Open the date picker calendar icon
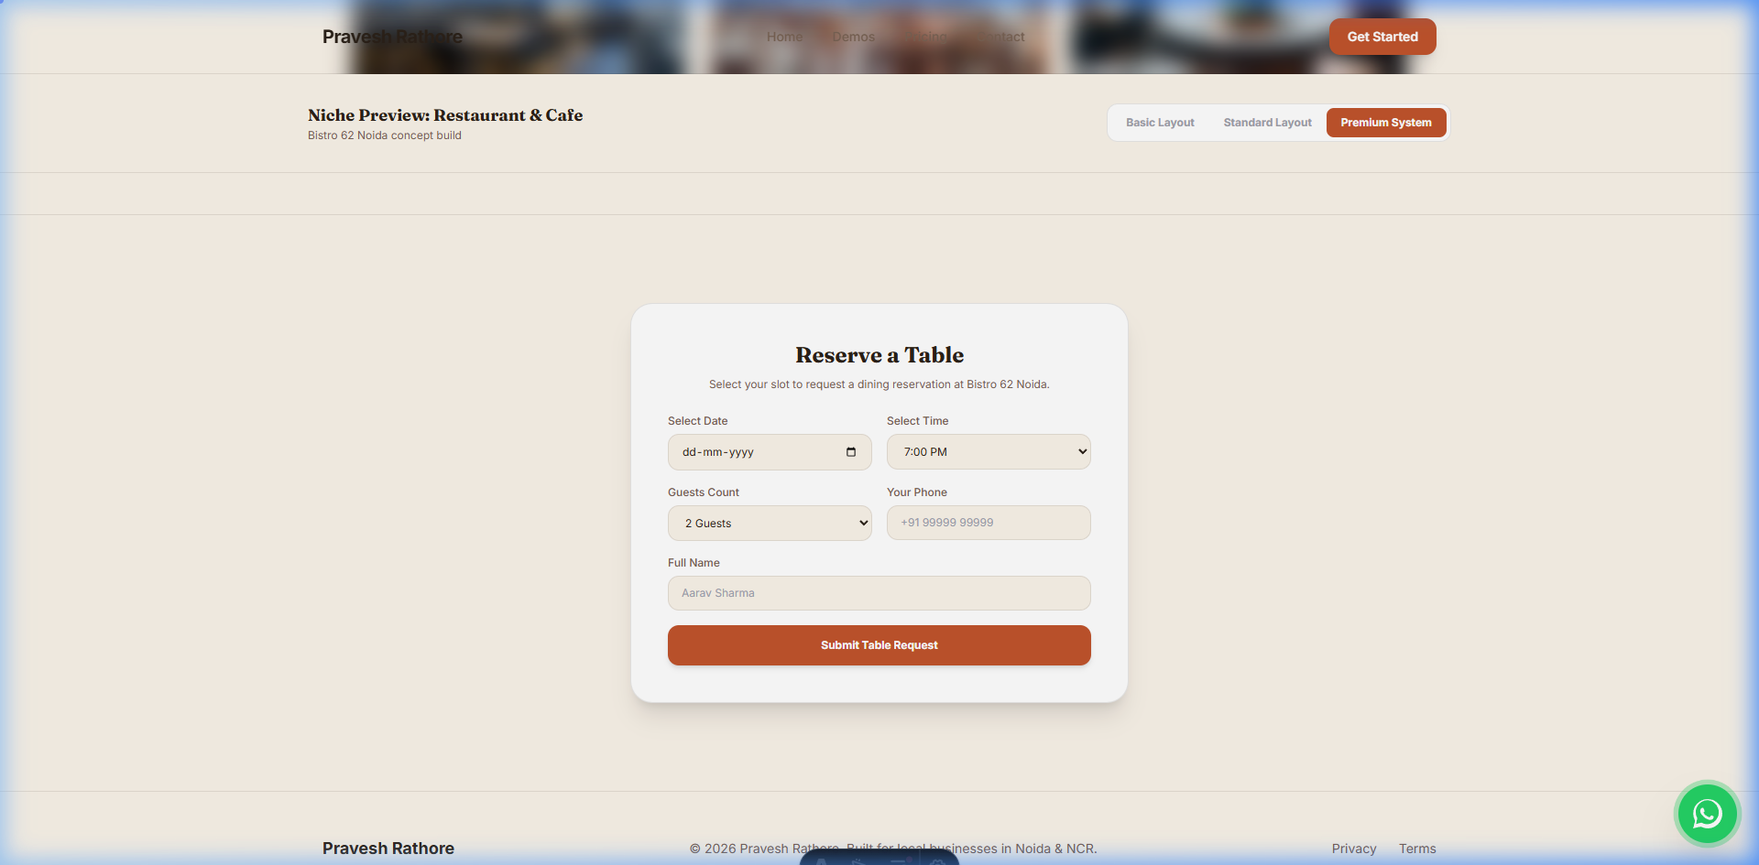Image resolution: width=1759 pixels, height=865 pixels. (851, 452)
